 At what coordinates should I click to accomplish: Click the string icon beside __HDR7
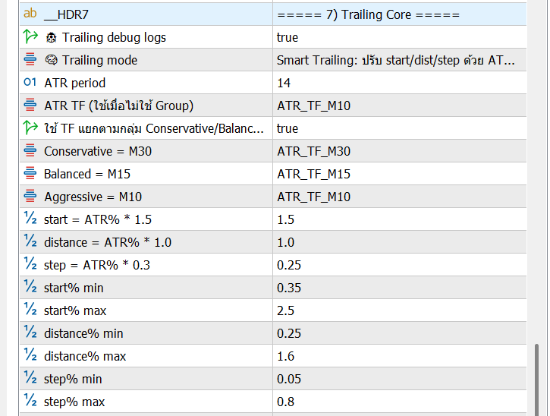pos(30,14)
